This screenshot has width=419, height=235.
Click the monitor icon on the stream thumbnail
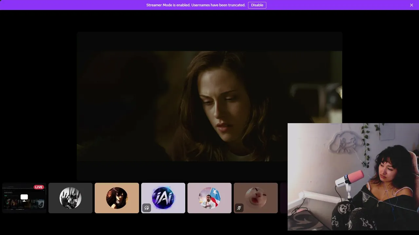[24, 197]
